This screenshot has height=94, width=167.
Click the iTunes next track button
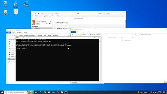[42, 13]
